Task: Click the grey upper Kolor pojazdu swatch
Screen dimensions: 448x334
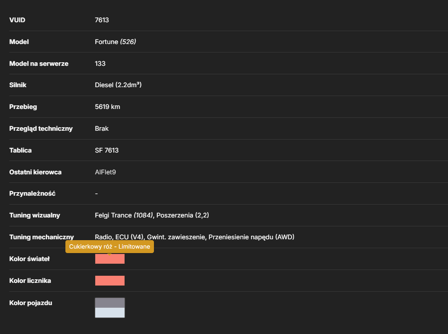Action: click(110, 303)
